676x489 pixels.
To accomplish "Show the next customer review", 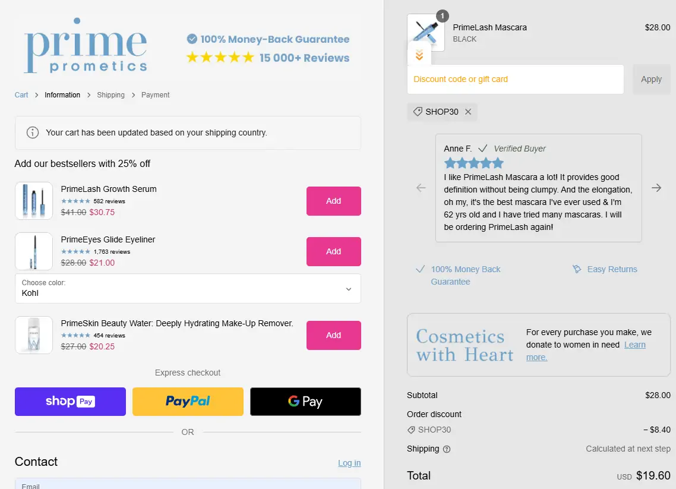I will click(x=656, y=188).
